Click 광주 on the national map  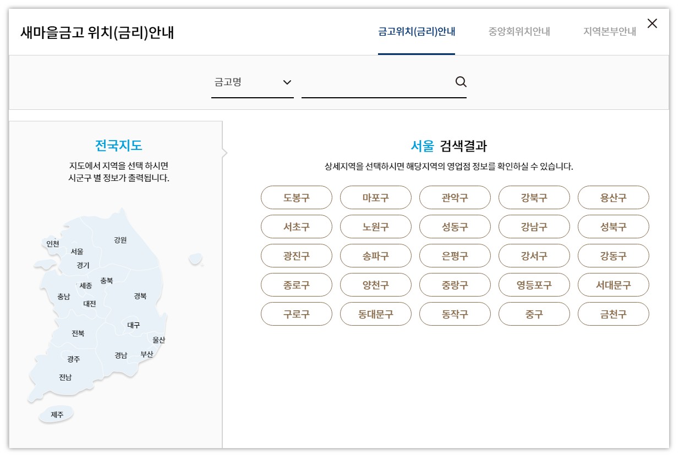click(74, 359)
